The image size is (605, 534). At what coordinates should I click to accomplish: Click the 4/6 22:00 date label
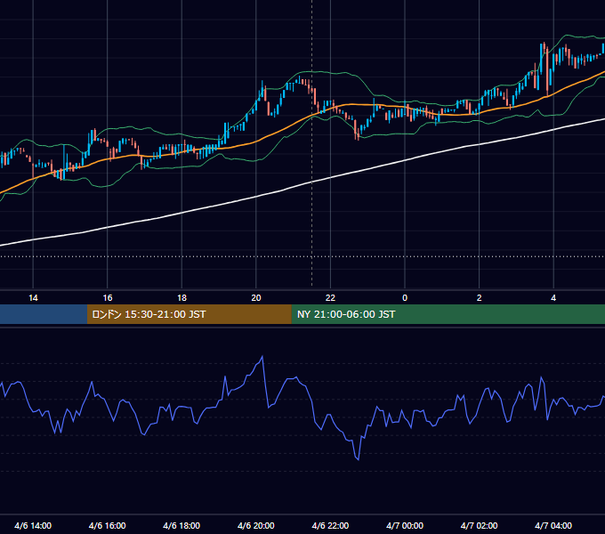point(330,526)
